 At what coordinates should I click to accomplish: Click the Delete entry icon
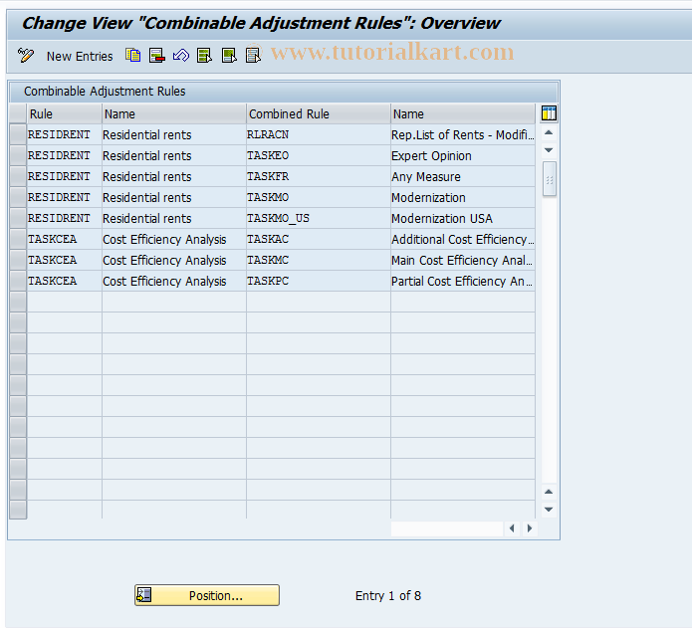click(x=157, y=56)
